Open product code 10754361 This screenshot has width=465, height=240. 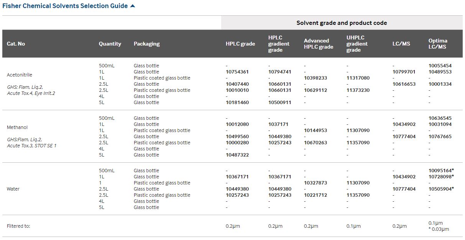(x=237, y=72)
